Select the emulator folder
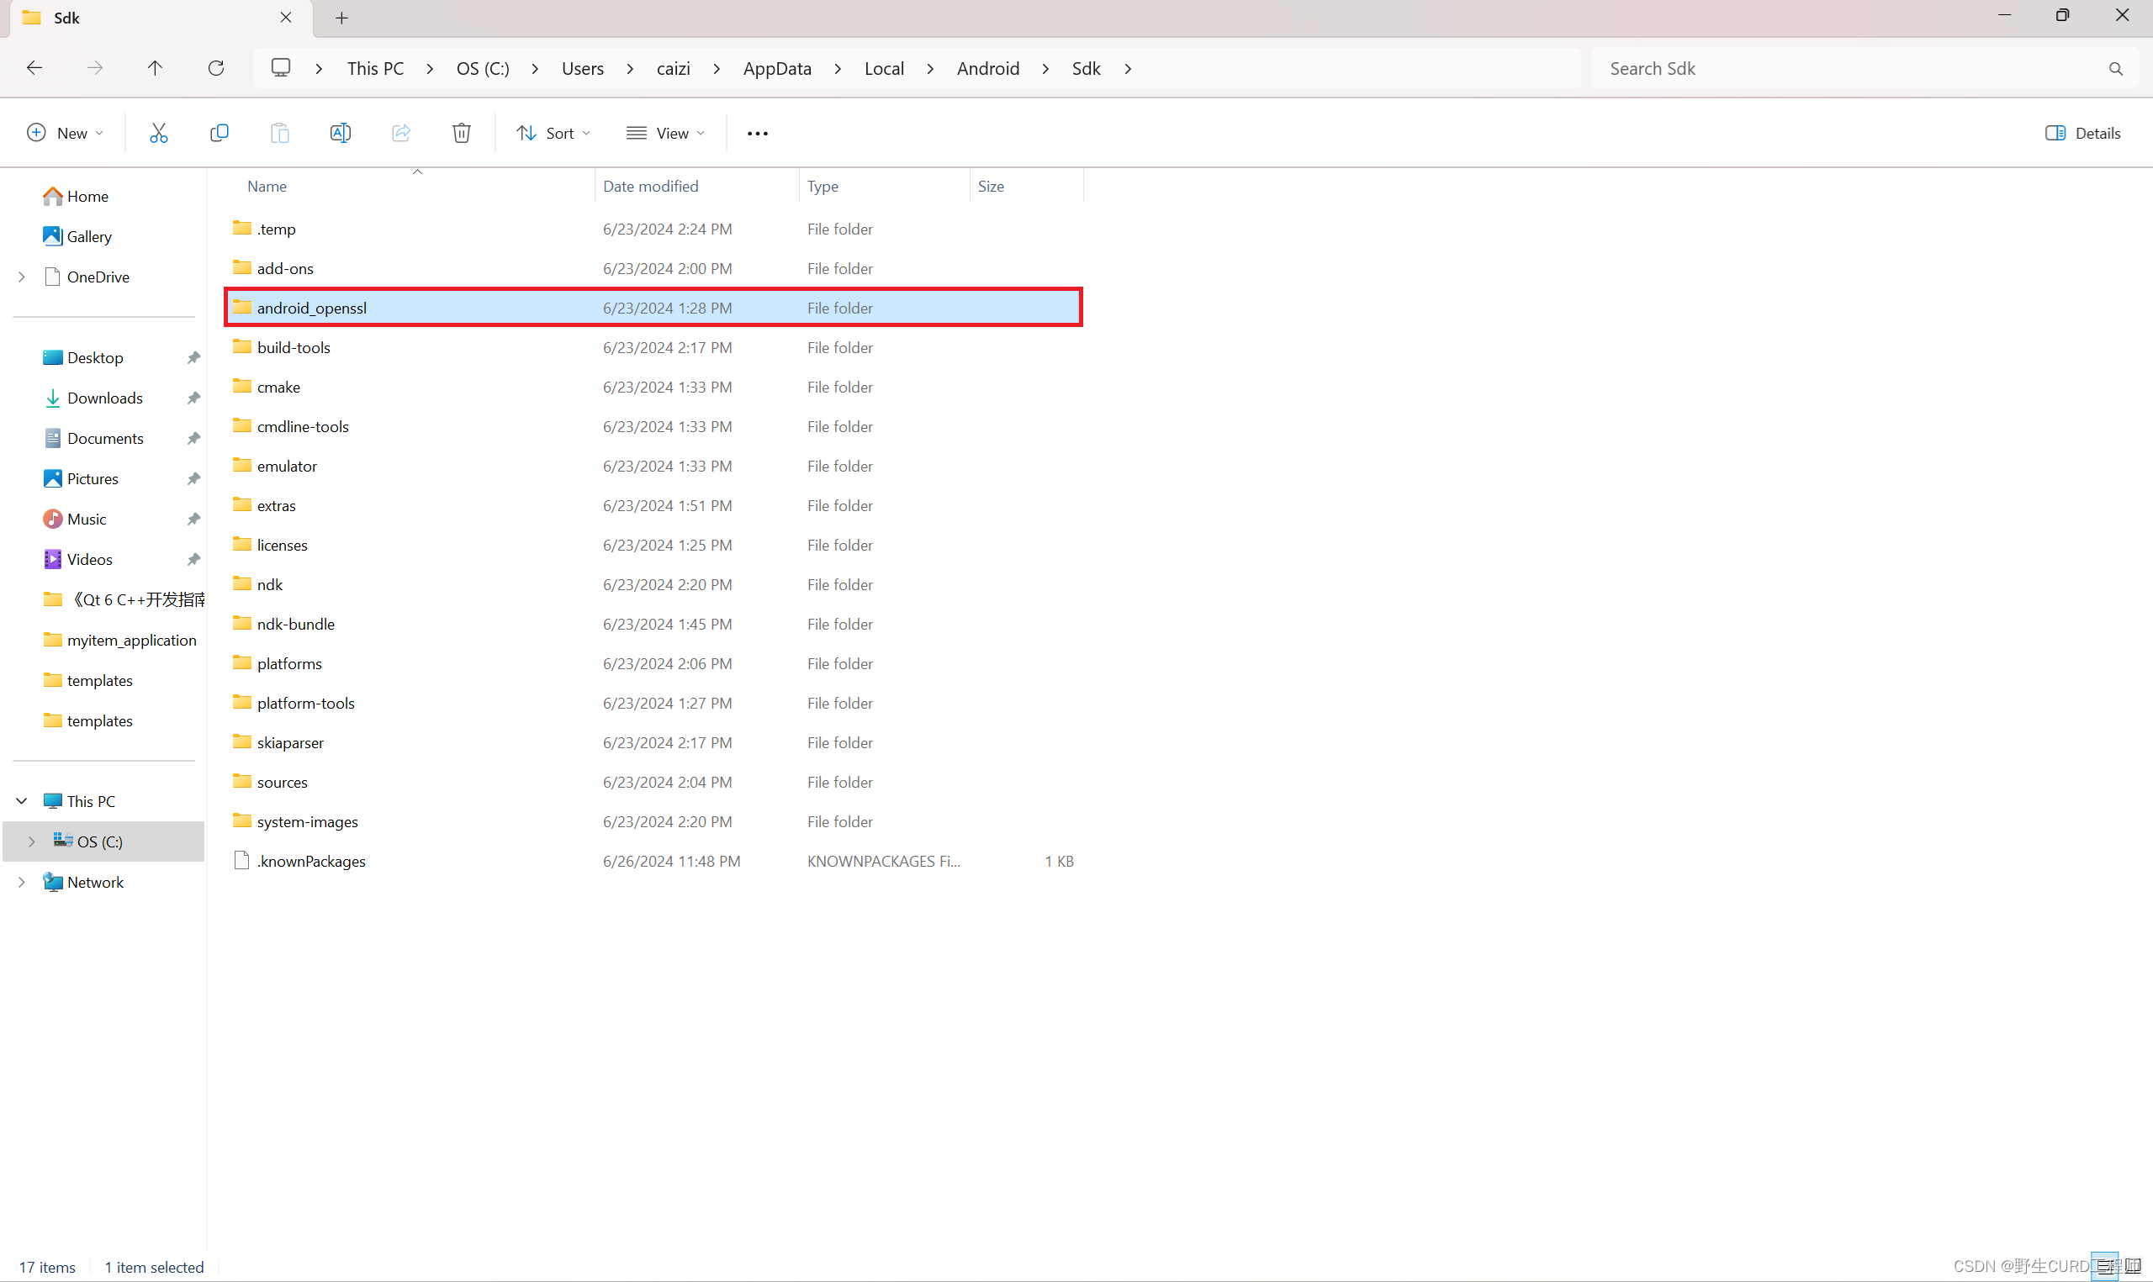2153x1282 pixels. click(x=653, y=466)
